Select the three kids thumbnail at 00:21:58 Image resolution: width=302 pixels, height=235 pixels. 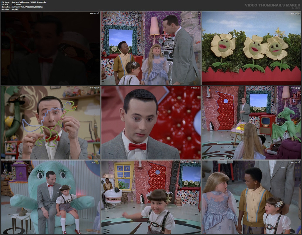click(251, 197)
